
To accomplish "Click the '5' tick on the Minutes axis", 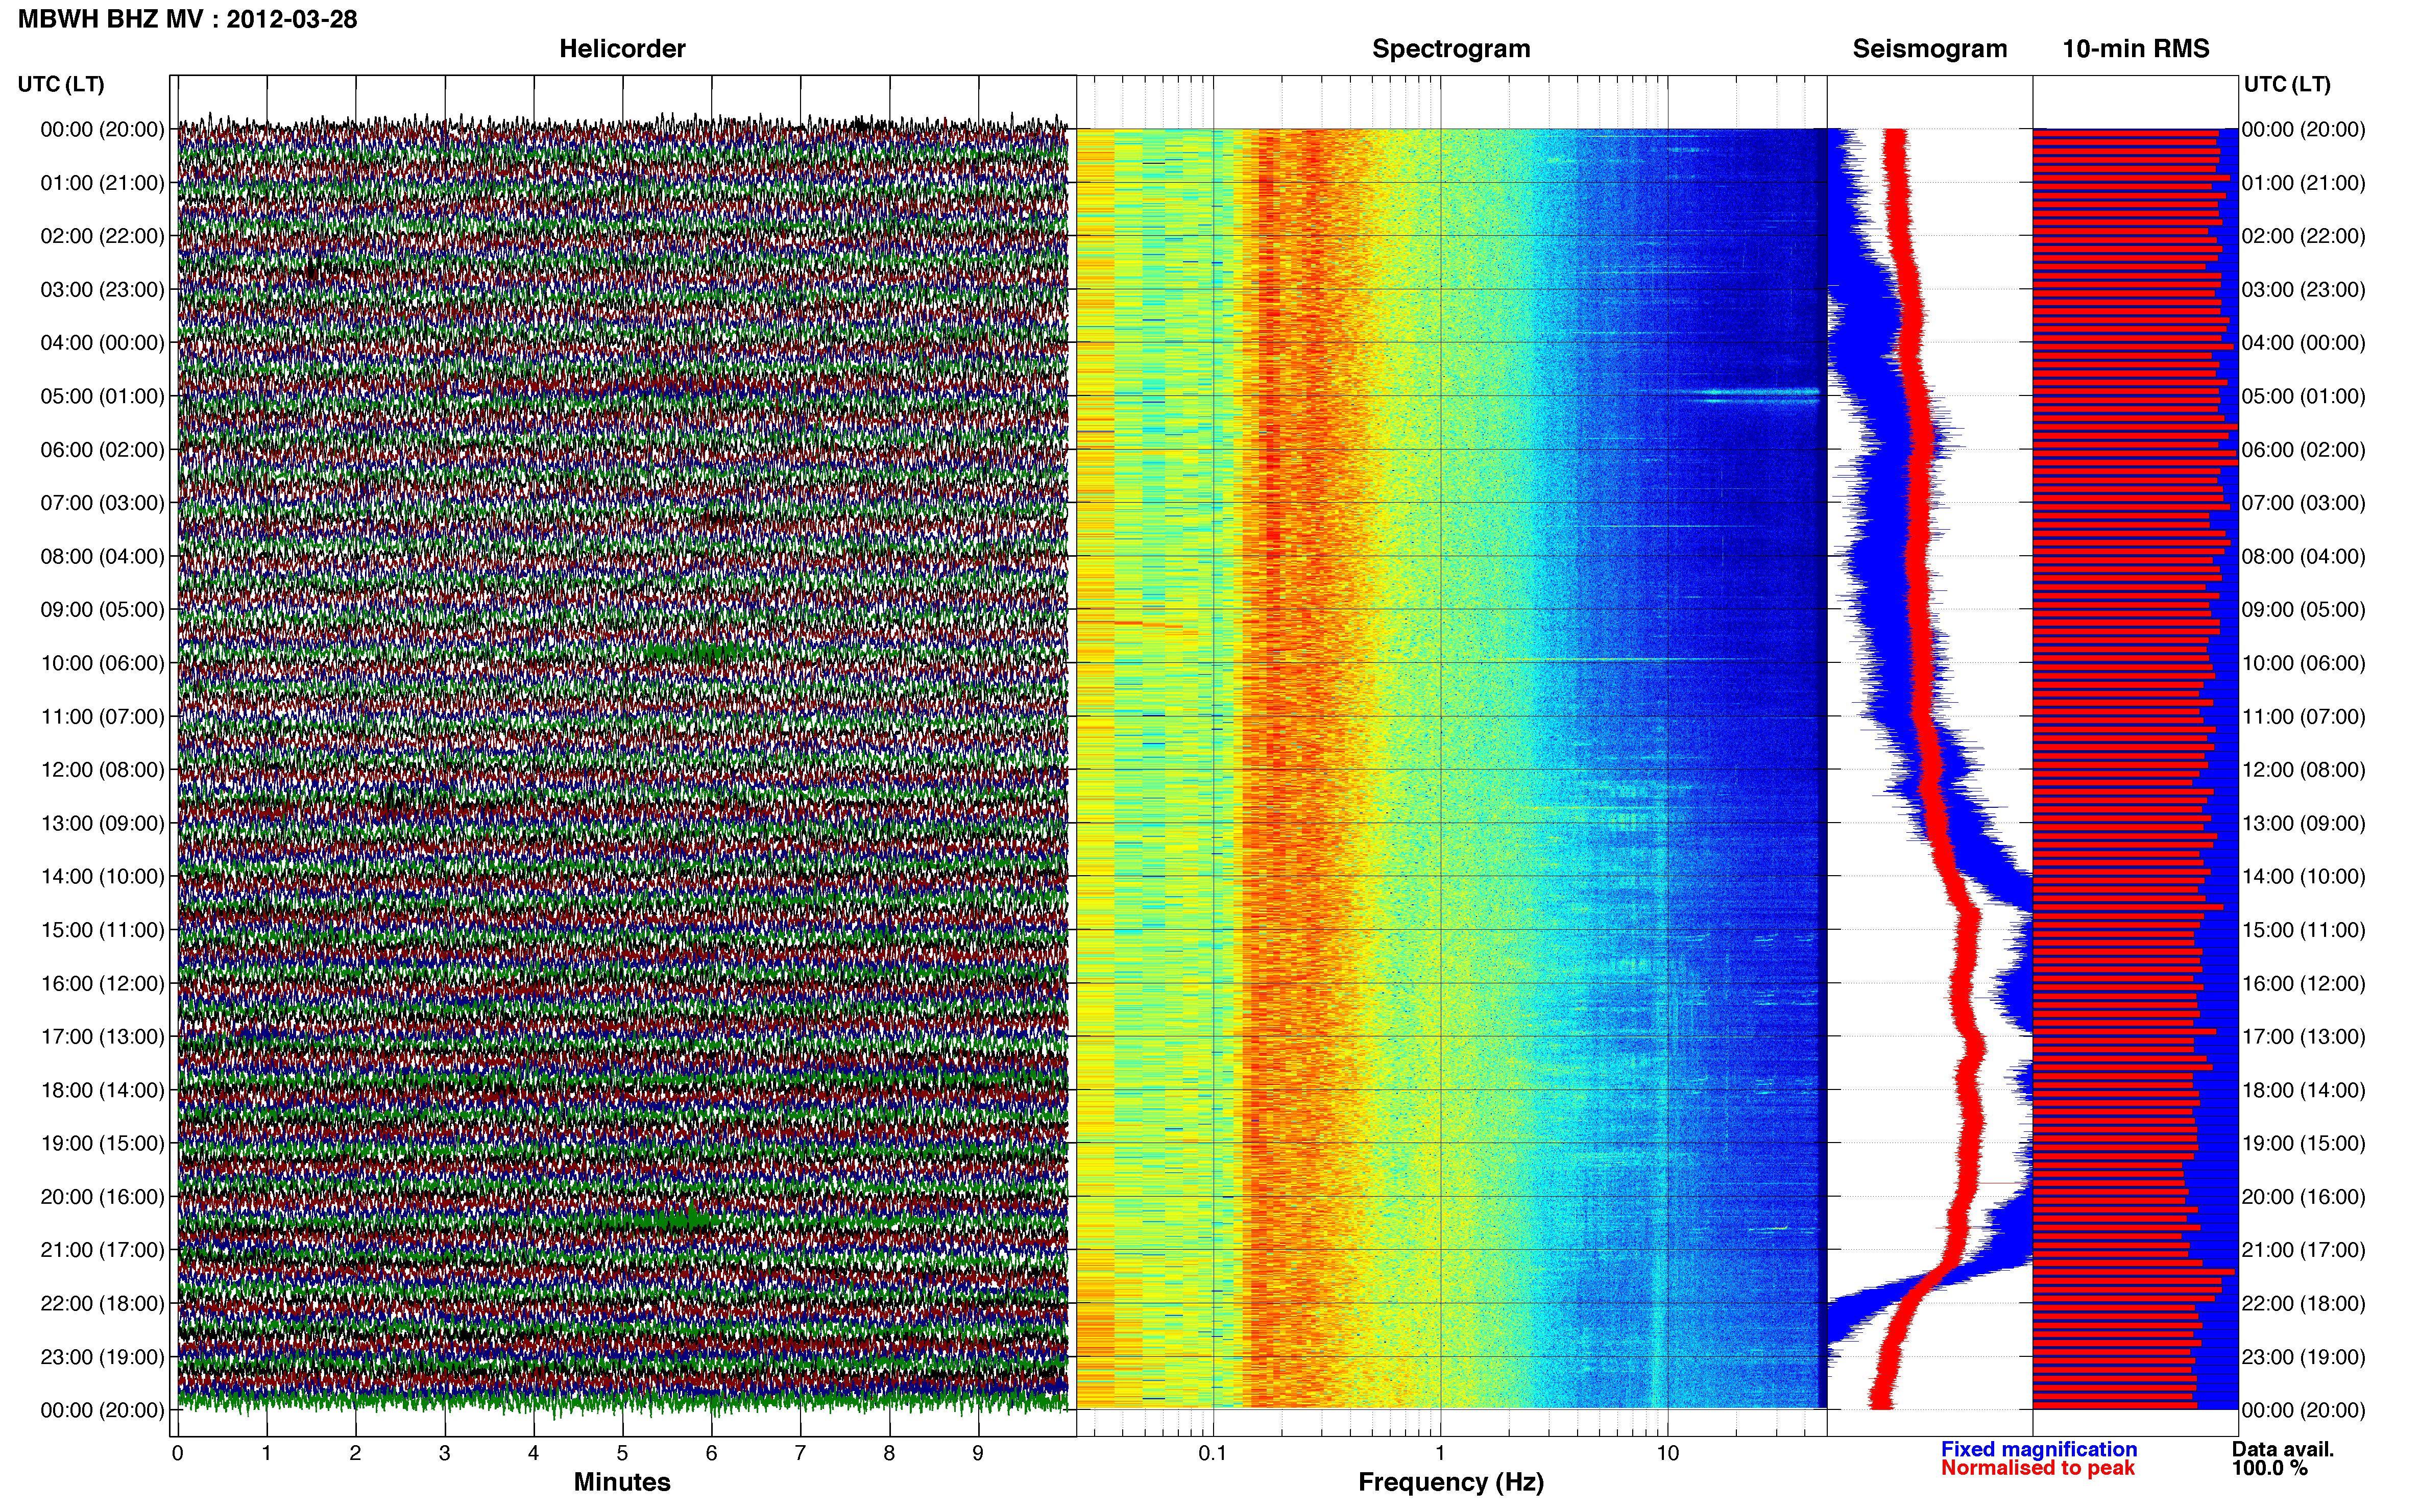I will (622, 1453).
